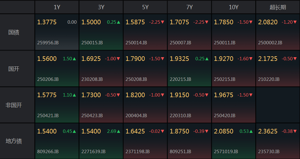Click green up arrow beside 250015.IB
Viewport: 300px width, 159px height.
pyautogui.click(x=119, y=22)
